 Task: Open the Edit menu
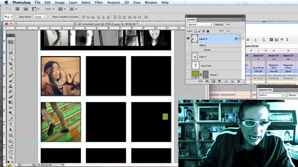click(47, 2)
